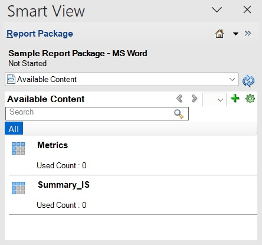Viewport: 262px width, 245px height.
Task: Select the All filter tab
Action: (14, 128)
